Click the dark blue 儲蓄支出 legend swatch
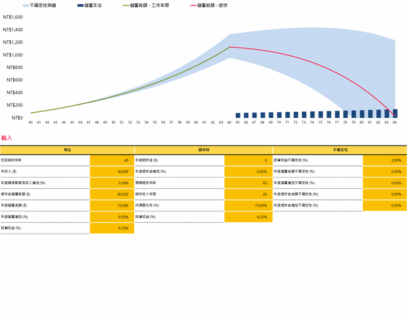The width and height of the screenshot is (408, 314). tap(81, 5)
